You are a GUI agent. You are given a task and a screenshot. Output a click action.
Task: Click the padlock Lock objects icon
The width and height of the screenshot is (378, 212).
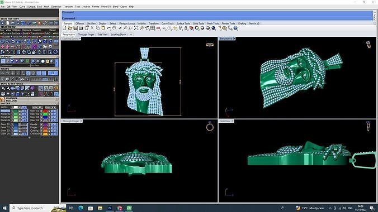pyautogui.click(x=186, y=28)
